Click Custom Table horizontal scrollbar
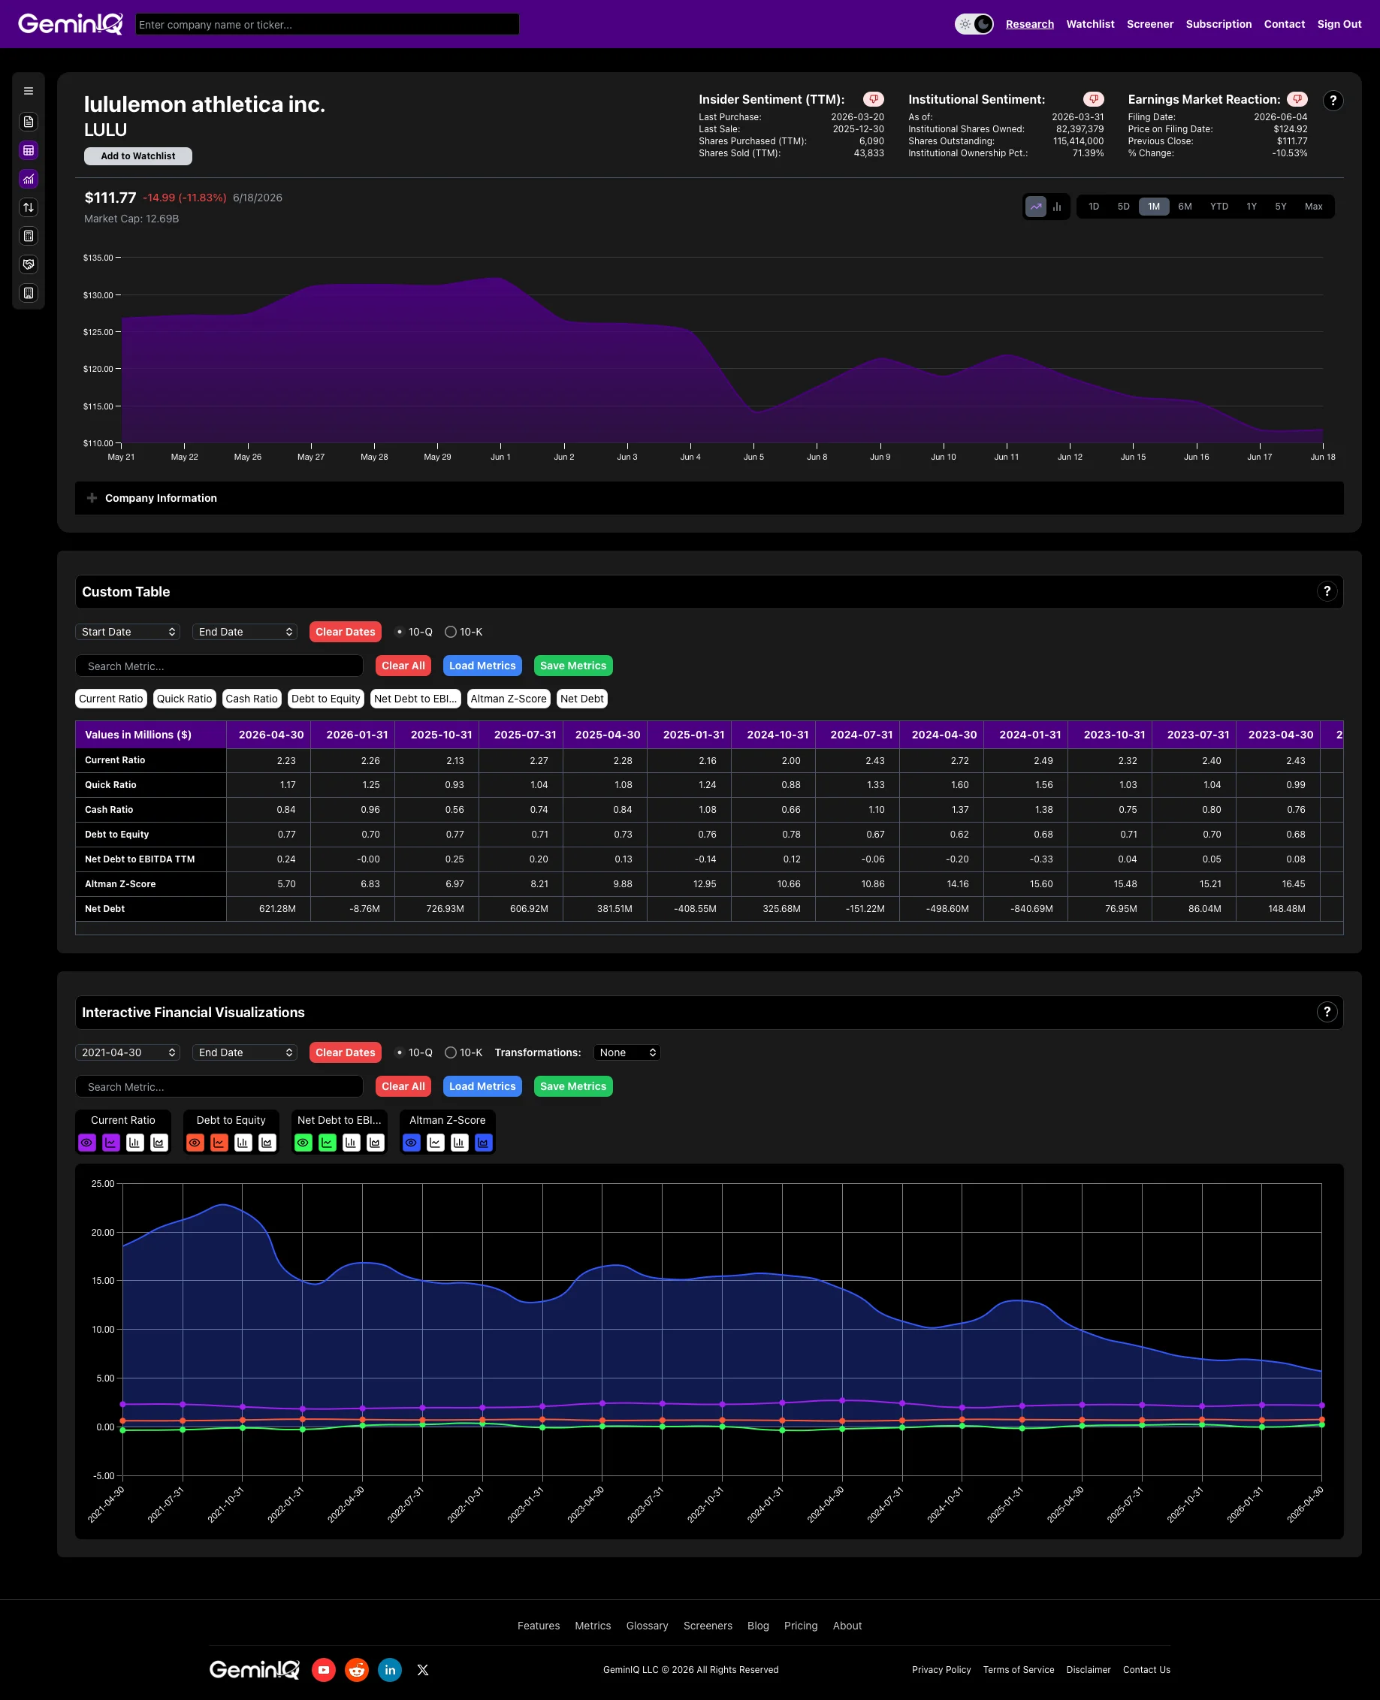 tap(709, 929)
